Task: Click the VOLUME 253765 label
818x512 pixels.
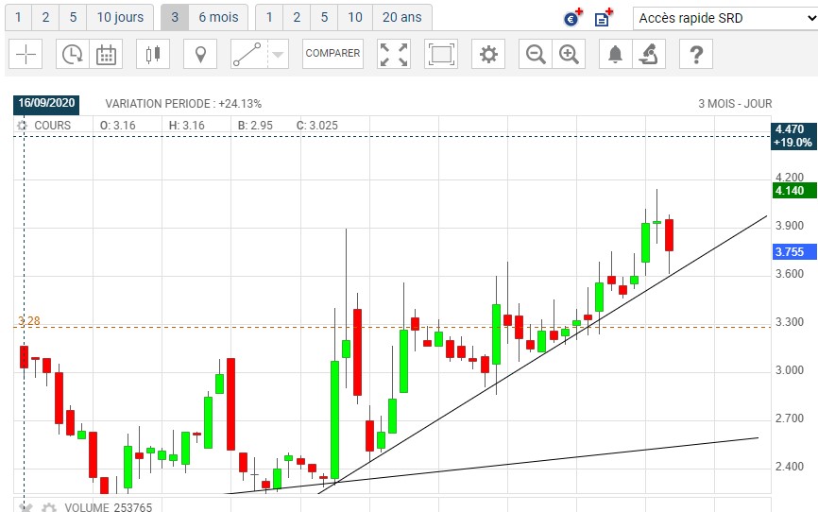Action: click(109, 507)
